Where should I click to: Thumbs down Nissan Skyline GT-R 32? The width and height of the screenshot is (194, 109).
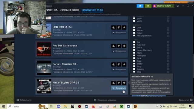119,83
